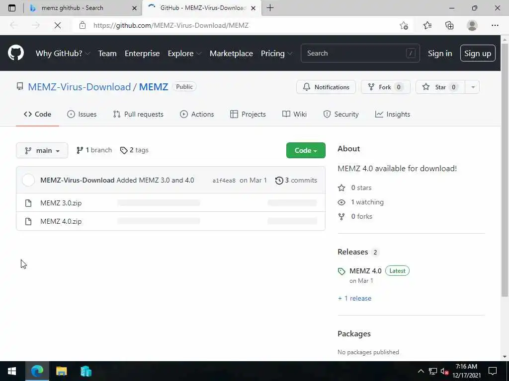Click the taskbar clock showing 7:16 AM

466,371
